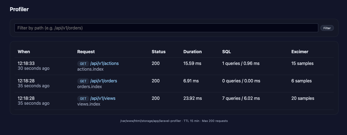The height and width of the screenshot is (135, 347).
Task: Click the Excimer column header
Action: pyautogui.click(x=300, y=52)
